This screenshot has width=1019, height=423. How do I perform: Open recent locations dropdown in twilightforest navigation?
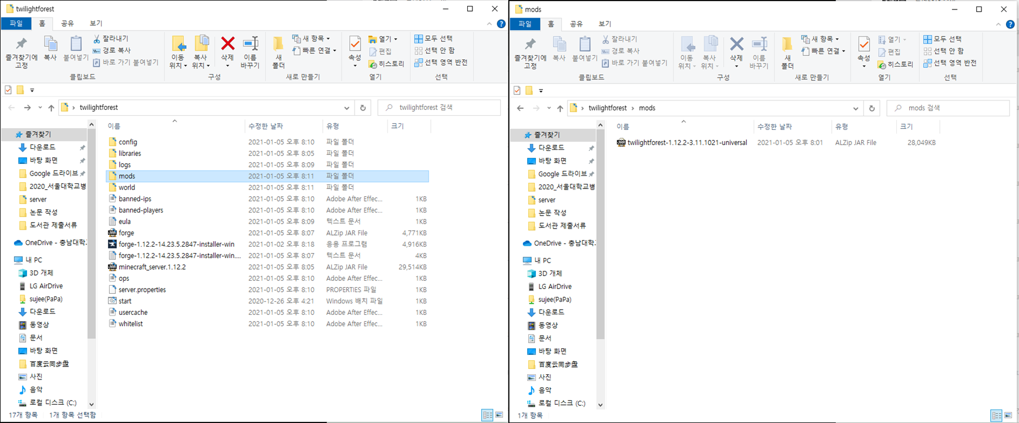(x=40, y=108)
